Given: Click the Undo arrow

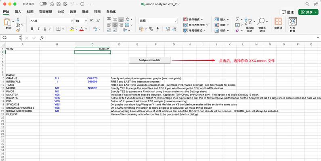Looking at the screenshot, I should [x=72, y=4].
